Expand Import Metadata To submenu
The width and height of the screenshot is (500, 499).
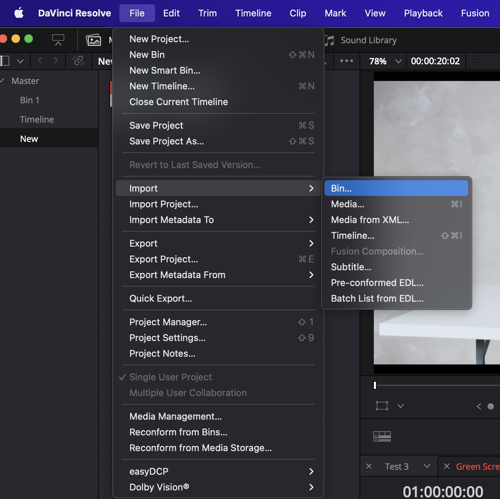click(x=218, y=220)
